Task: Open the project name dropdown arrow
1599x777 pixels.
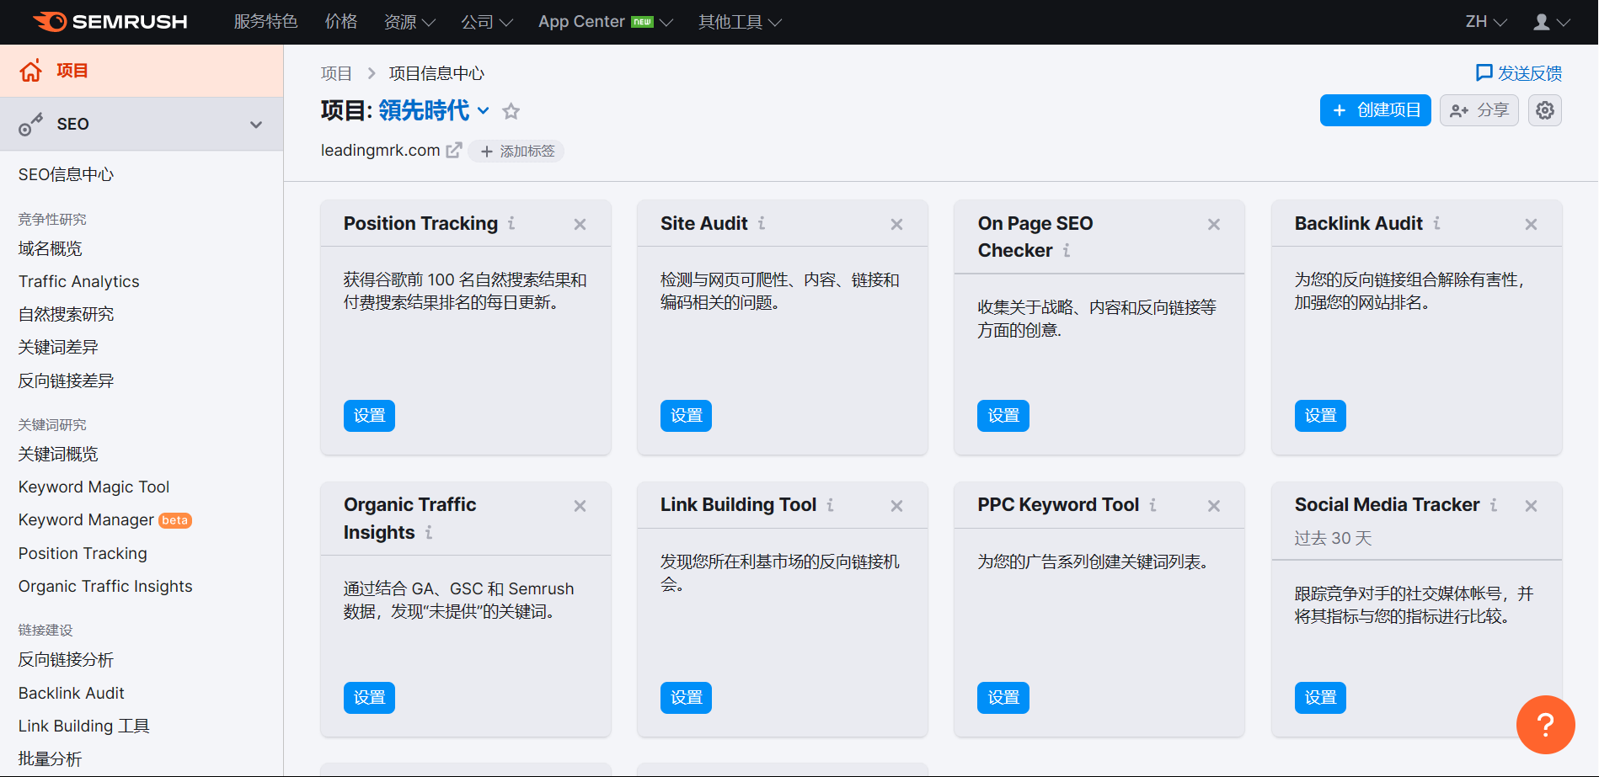Action: coord(484,110)
